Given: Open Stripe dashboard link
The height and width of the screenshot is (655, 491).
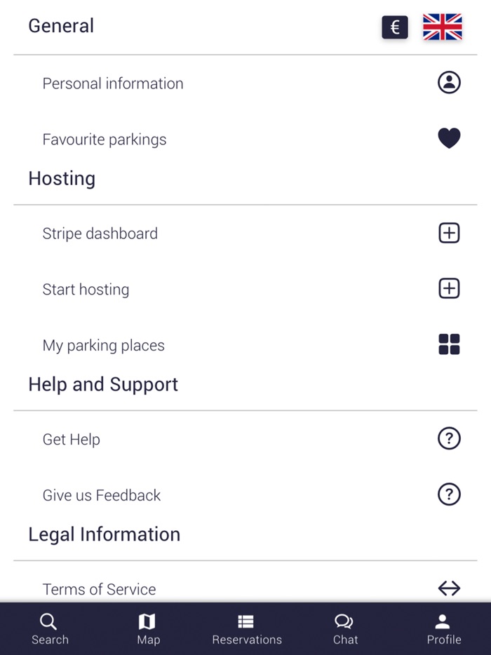Looking at the screenshot, I should point(100,234).
